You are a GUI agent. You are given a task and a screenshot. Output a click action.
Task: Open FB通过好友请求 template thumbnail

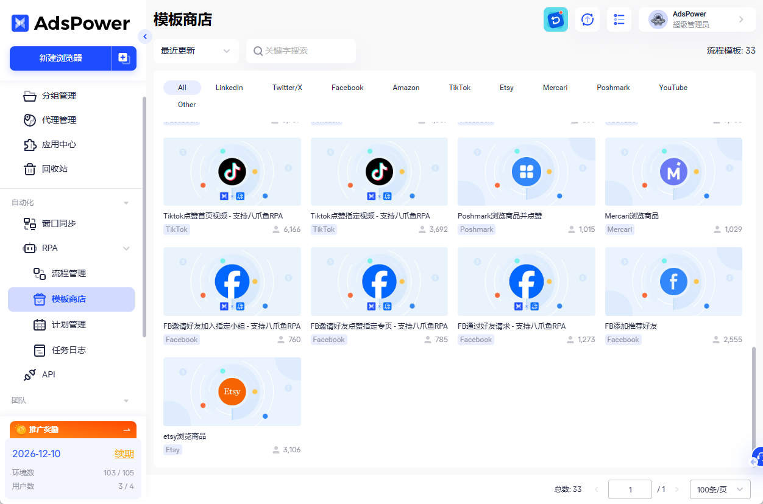pos(527,281)
